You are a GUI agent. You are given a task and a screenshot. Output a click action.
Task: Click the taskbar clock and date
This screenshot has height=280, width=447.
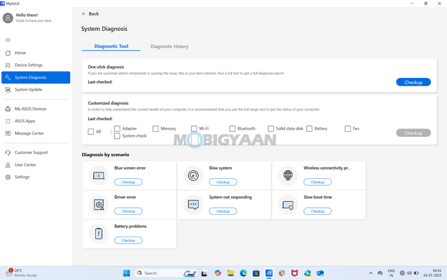[x=432, y=273]
